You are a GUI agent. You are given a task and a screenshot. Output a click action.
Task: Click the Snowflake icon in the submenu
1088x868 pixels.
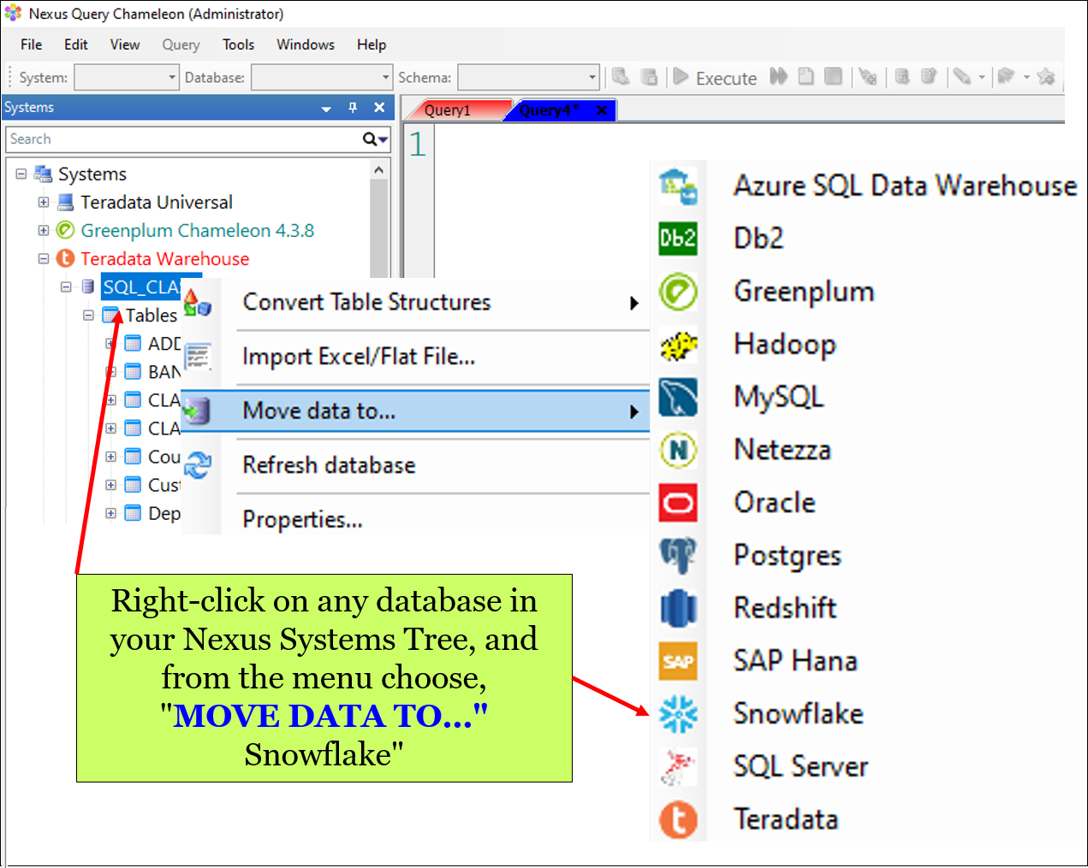point(678,714)
